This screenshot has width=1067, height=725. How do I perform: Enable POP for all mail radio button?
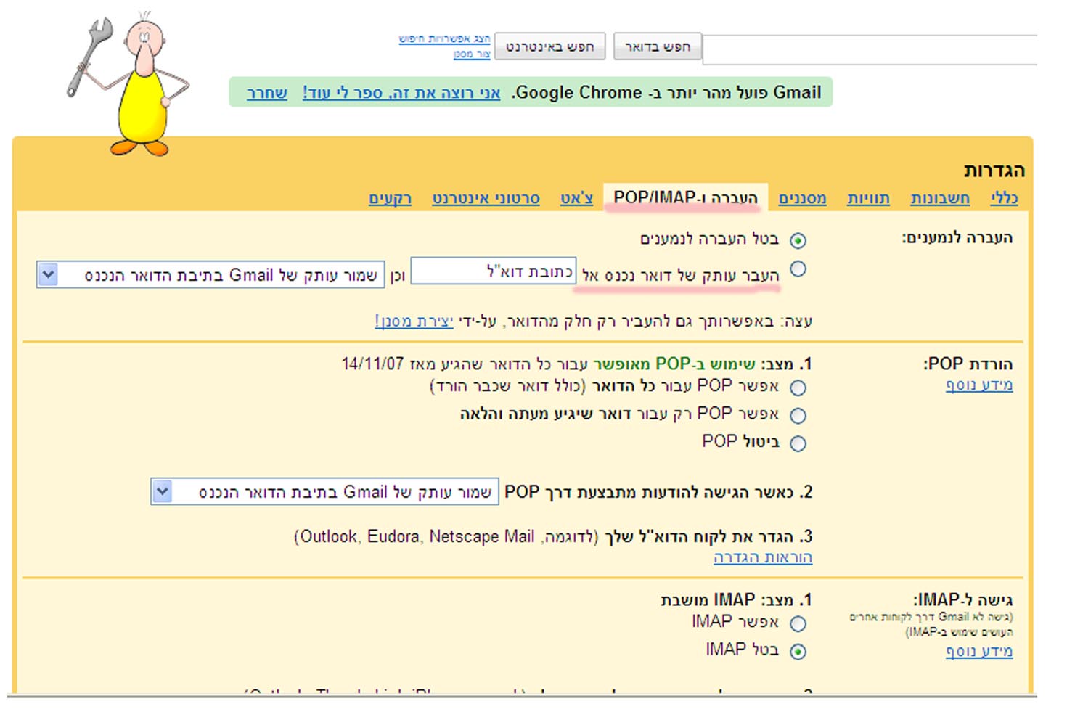tap(798, 388)
